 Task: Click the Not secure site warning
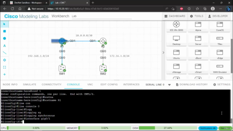click(36, 9)
